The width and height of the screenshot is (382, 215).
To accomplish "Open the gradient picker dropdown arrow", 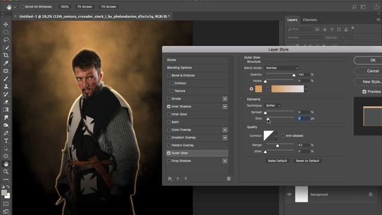I will (x=306, y=89).
